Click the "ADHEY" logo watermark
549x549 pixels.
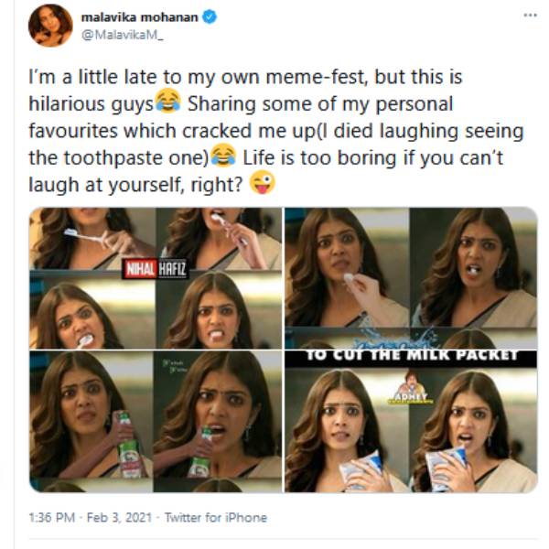tap(413, 395)
